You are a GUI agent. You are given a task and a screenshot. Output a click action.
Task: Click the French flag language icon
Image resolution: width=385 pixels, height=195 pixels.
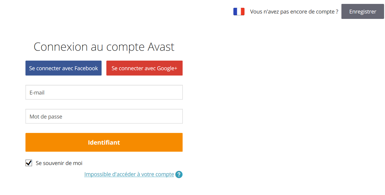pos(239,12)
